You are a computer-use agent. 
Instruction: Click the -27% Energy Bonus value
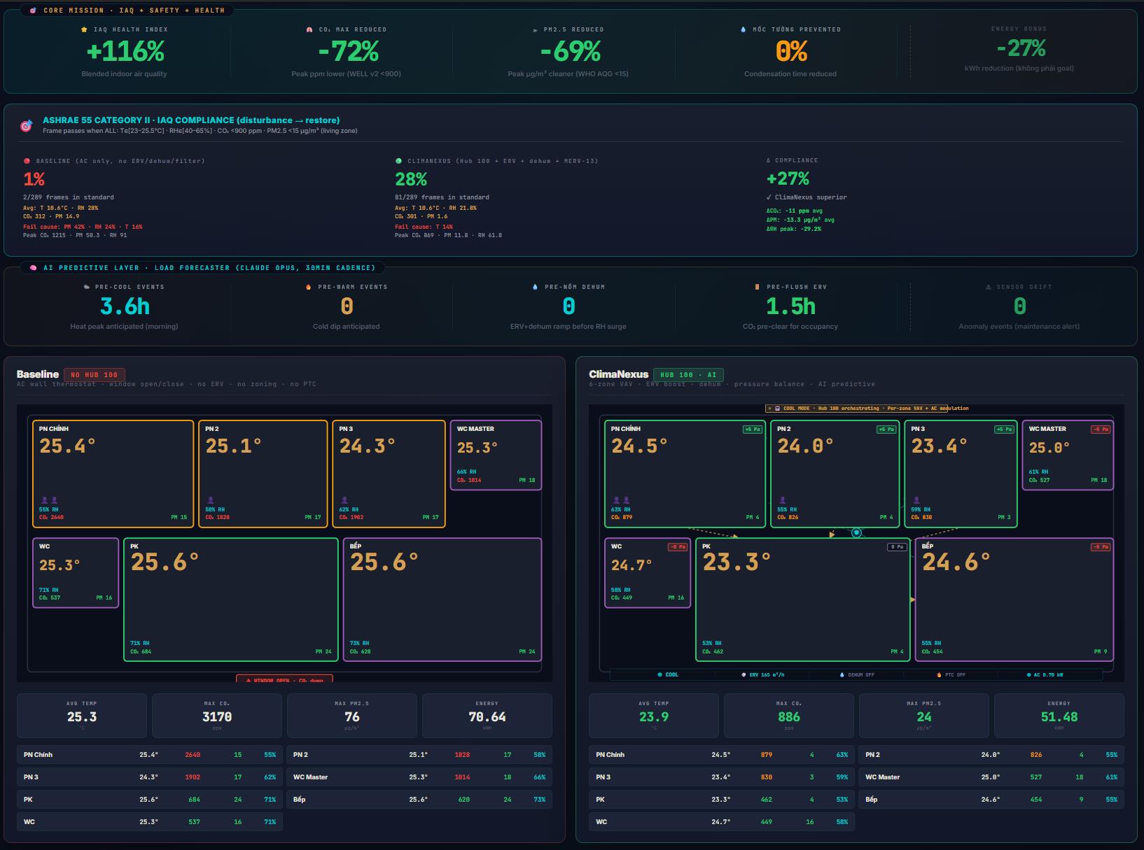pos(1021,48)
